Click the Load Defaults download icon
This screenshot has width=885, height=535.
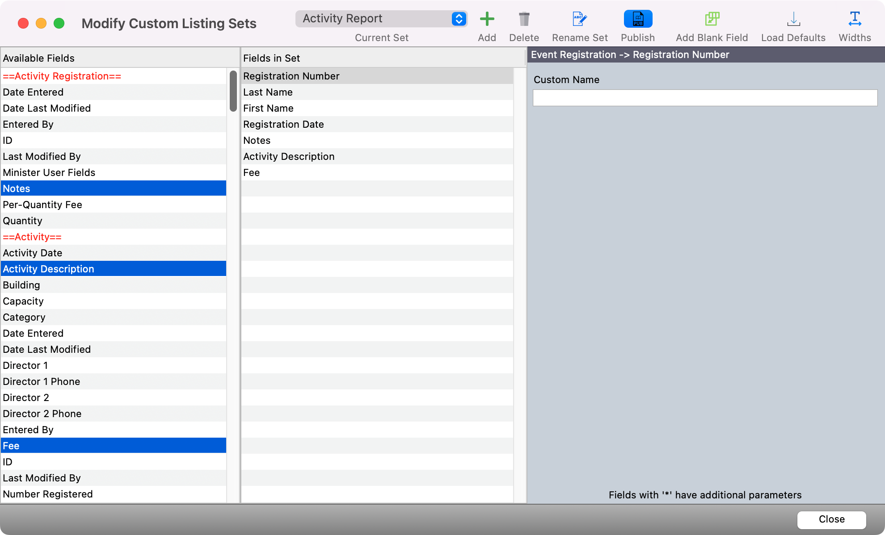(793, 19)
